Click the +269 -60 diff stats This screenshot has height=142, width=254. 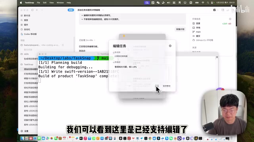click(x=227, y=24)
